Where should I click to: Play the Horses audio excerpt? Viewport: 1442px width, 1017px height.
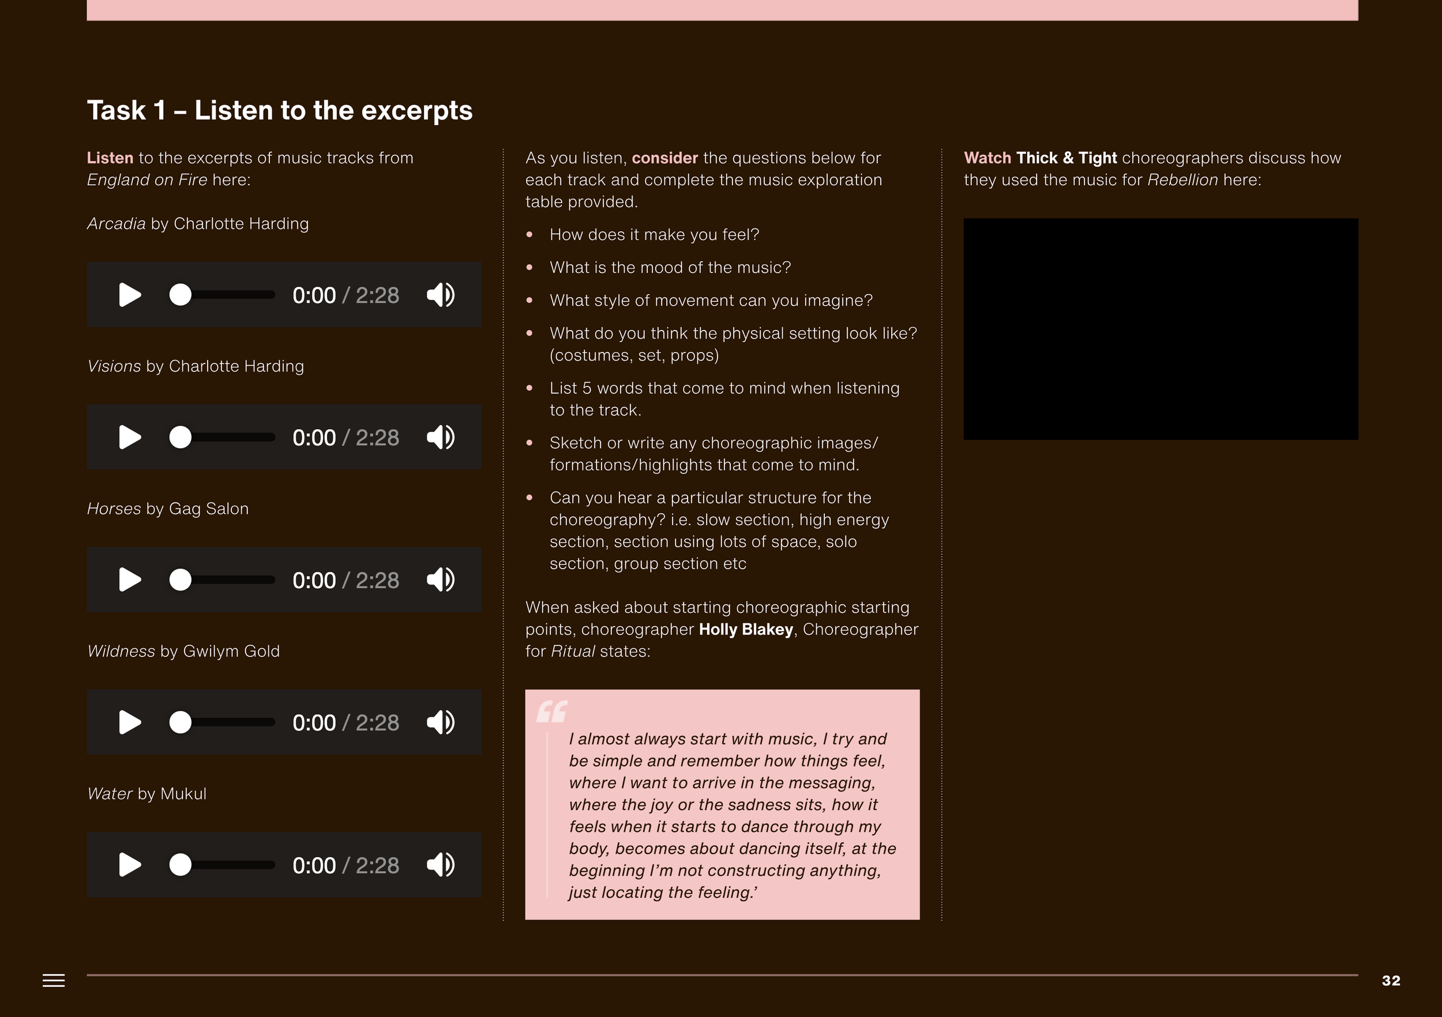tap(129, 580)
